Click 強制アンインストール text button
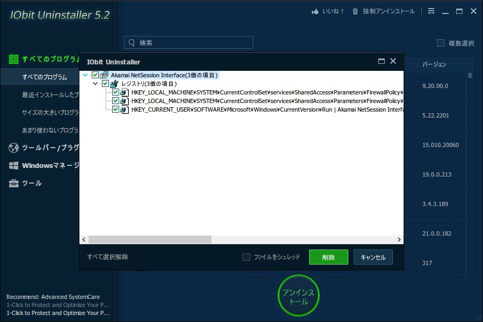483x322 pixels. coord(389,11)
